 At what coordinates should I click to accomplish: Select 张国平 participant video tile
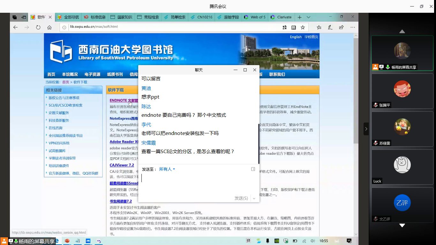point(402,91)
